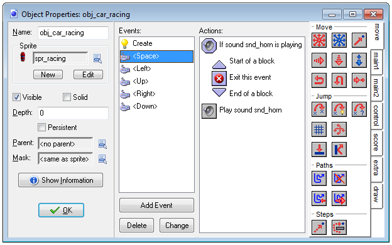Click the Depth input field
This screenshot has height=245, width=392.
click(73, 113)
